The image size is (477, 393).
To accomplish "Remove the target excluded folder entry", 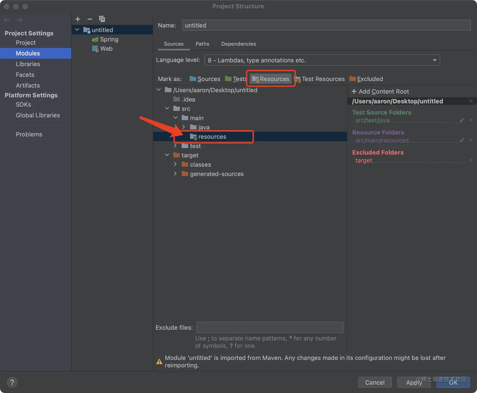I will pos(471,160).
